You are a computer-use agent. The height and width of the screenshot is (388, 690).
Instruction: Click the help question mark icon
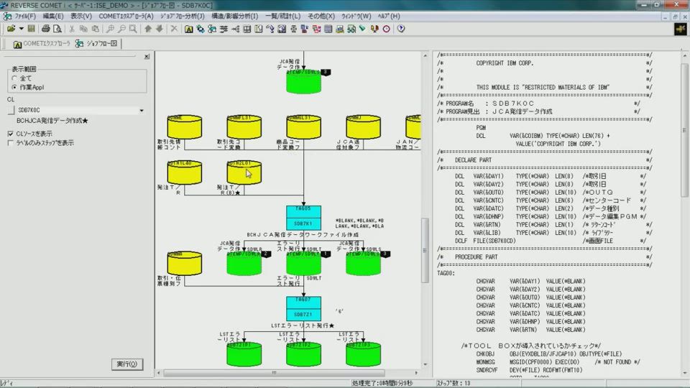(x=400, y=29)
